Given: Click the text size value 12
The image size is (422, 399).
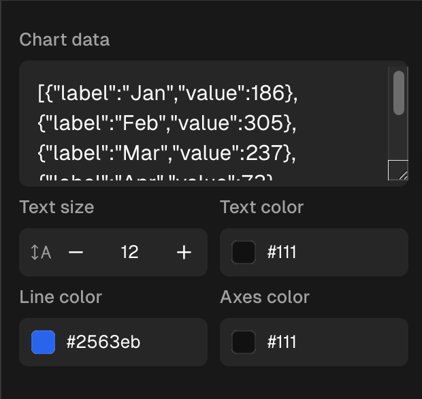Looking at the screenshot, I should pyautogui.click(x=129, y=253).
